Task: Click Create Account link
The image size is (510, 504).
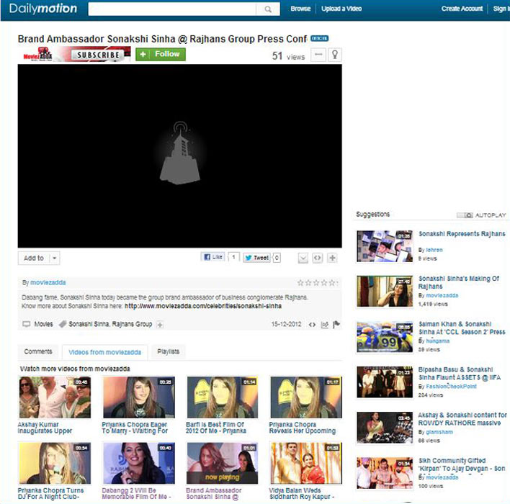Action: [x=462, y=9]
